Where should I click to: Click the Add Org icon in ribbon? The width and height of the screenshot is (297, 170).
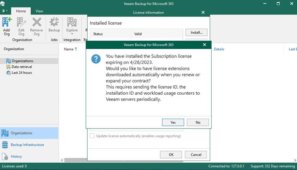tap(7, 26)
